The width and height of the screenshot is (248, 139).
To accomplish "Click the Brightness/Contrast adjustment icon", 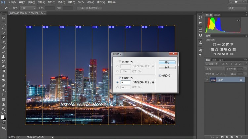I will (x=214, y=44).
